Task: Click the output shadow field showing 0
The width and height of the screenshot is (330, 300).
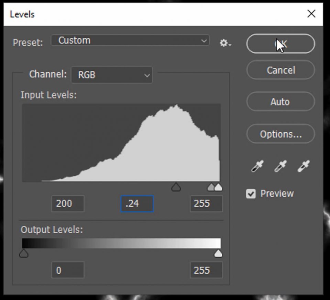Action: click(68, 270)
